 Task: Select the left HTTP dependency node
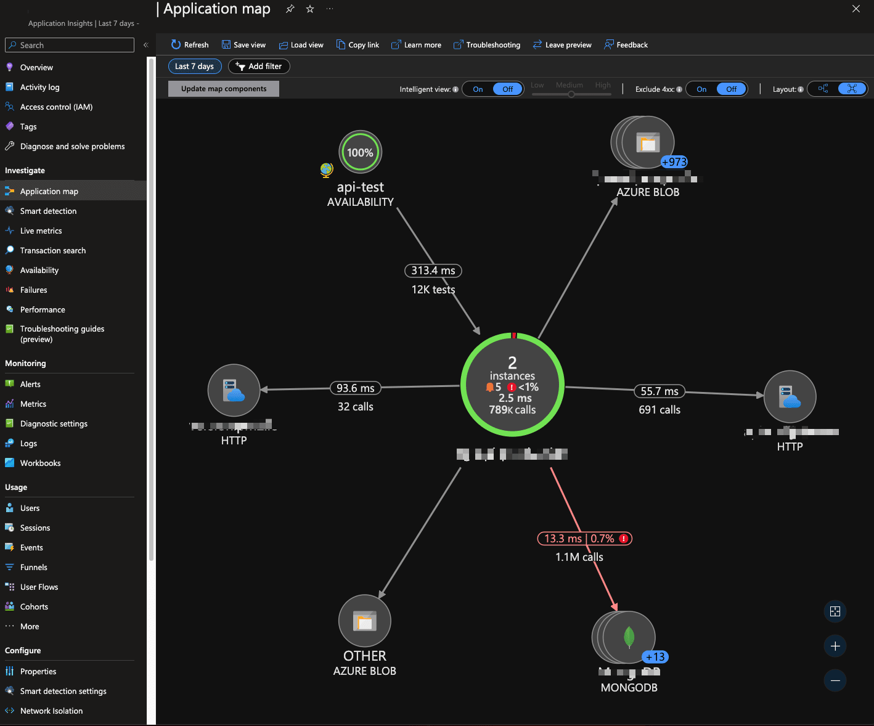point(234,390)
